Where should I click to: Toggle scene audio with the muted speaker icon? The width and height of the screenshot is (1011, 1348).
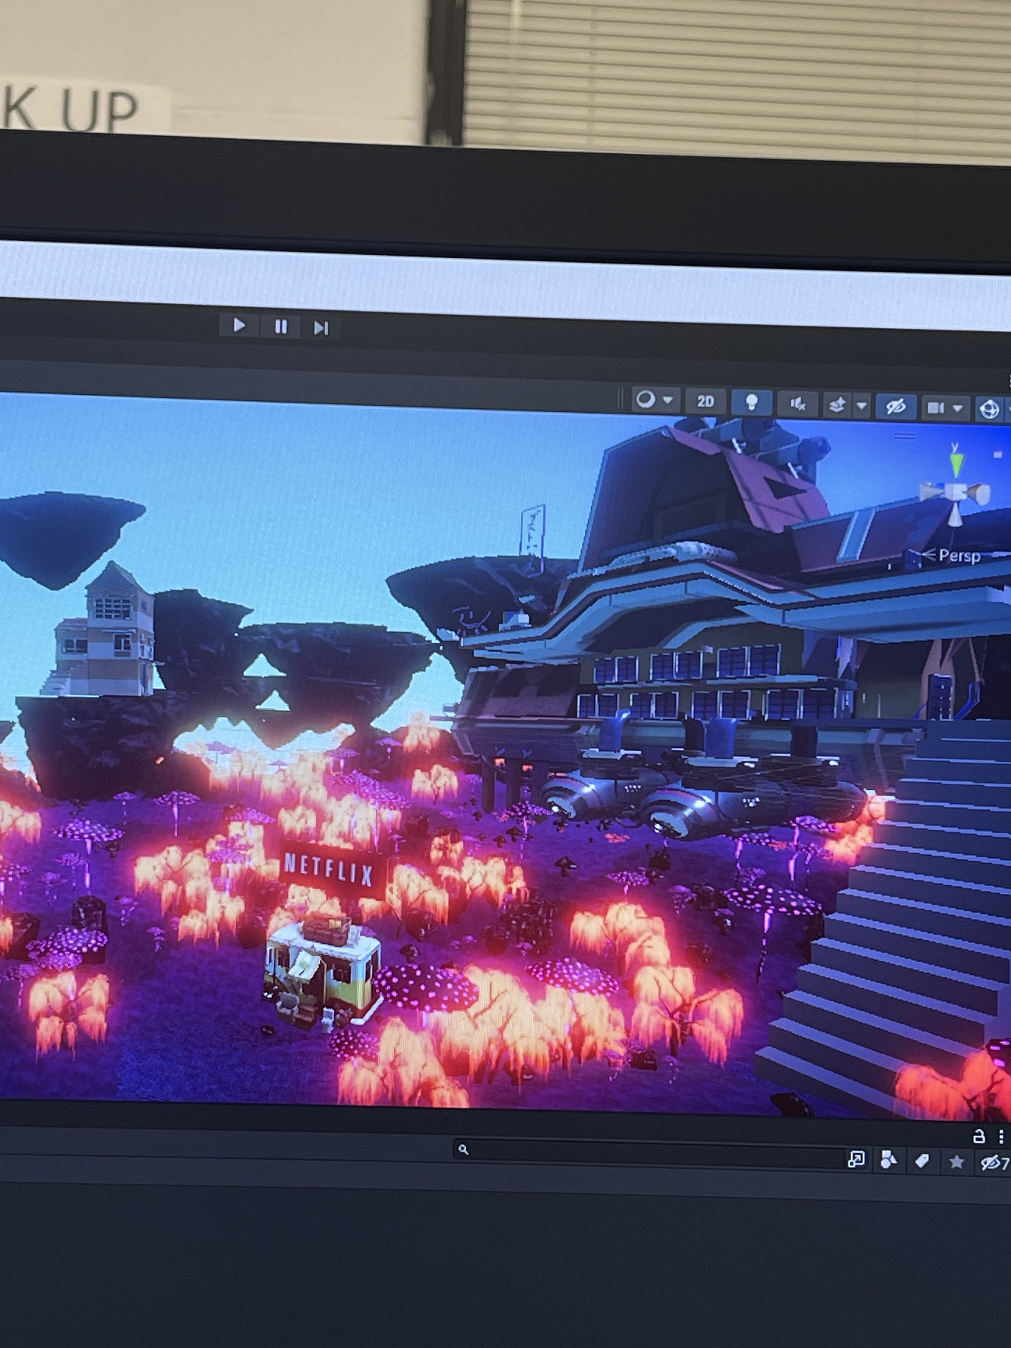tap(798, 404)
